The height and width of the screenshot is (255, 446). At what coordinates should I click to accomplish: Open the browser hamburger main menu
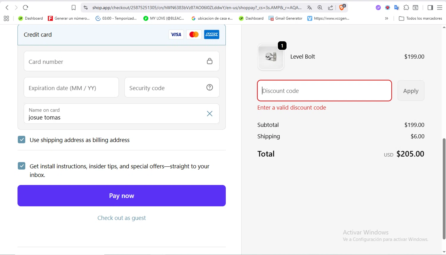point(440,8)
